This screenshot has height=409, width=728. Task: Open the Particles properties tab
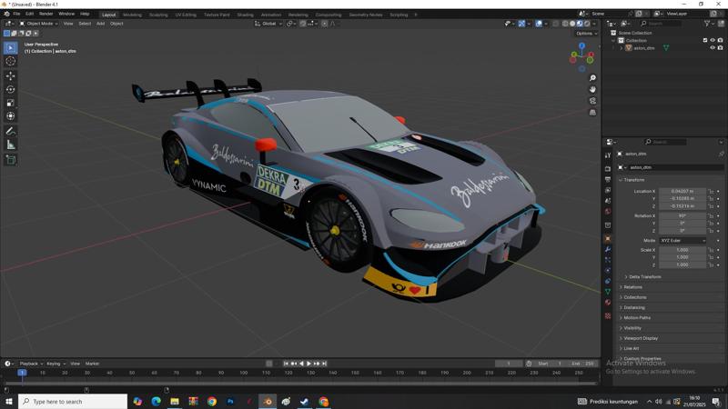coord(608,260)
